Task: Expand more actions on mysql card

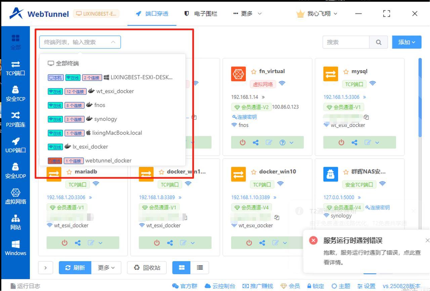Action: (377, 142)
